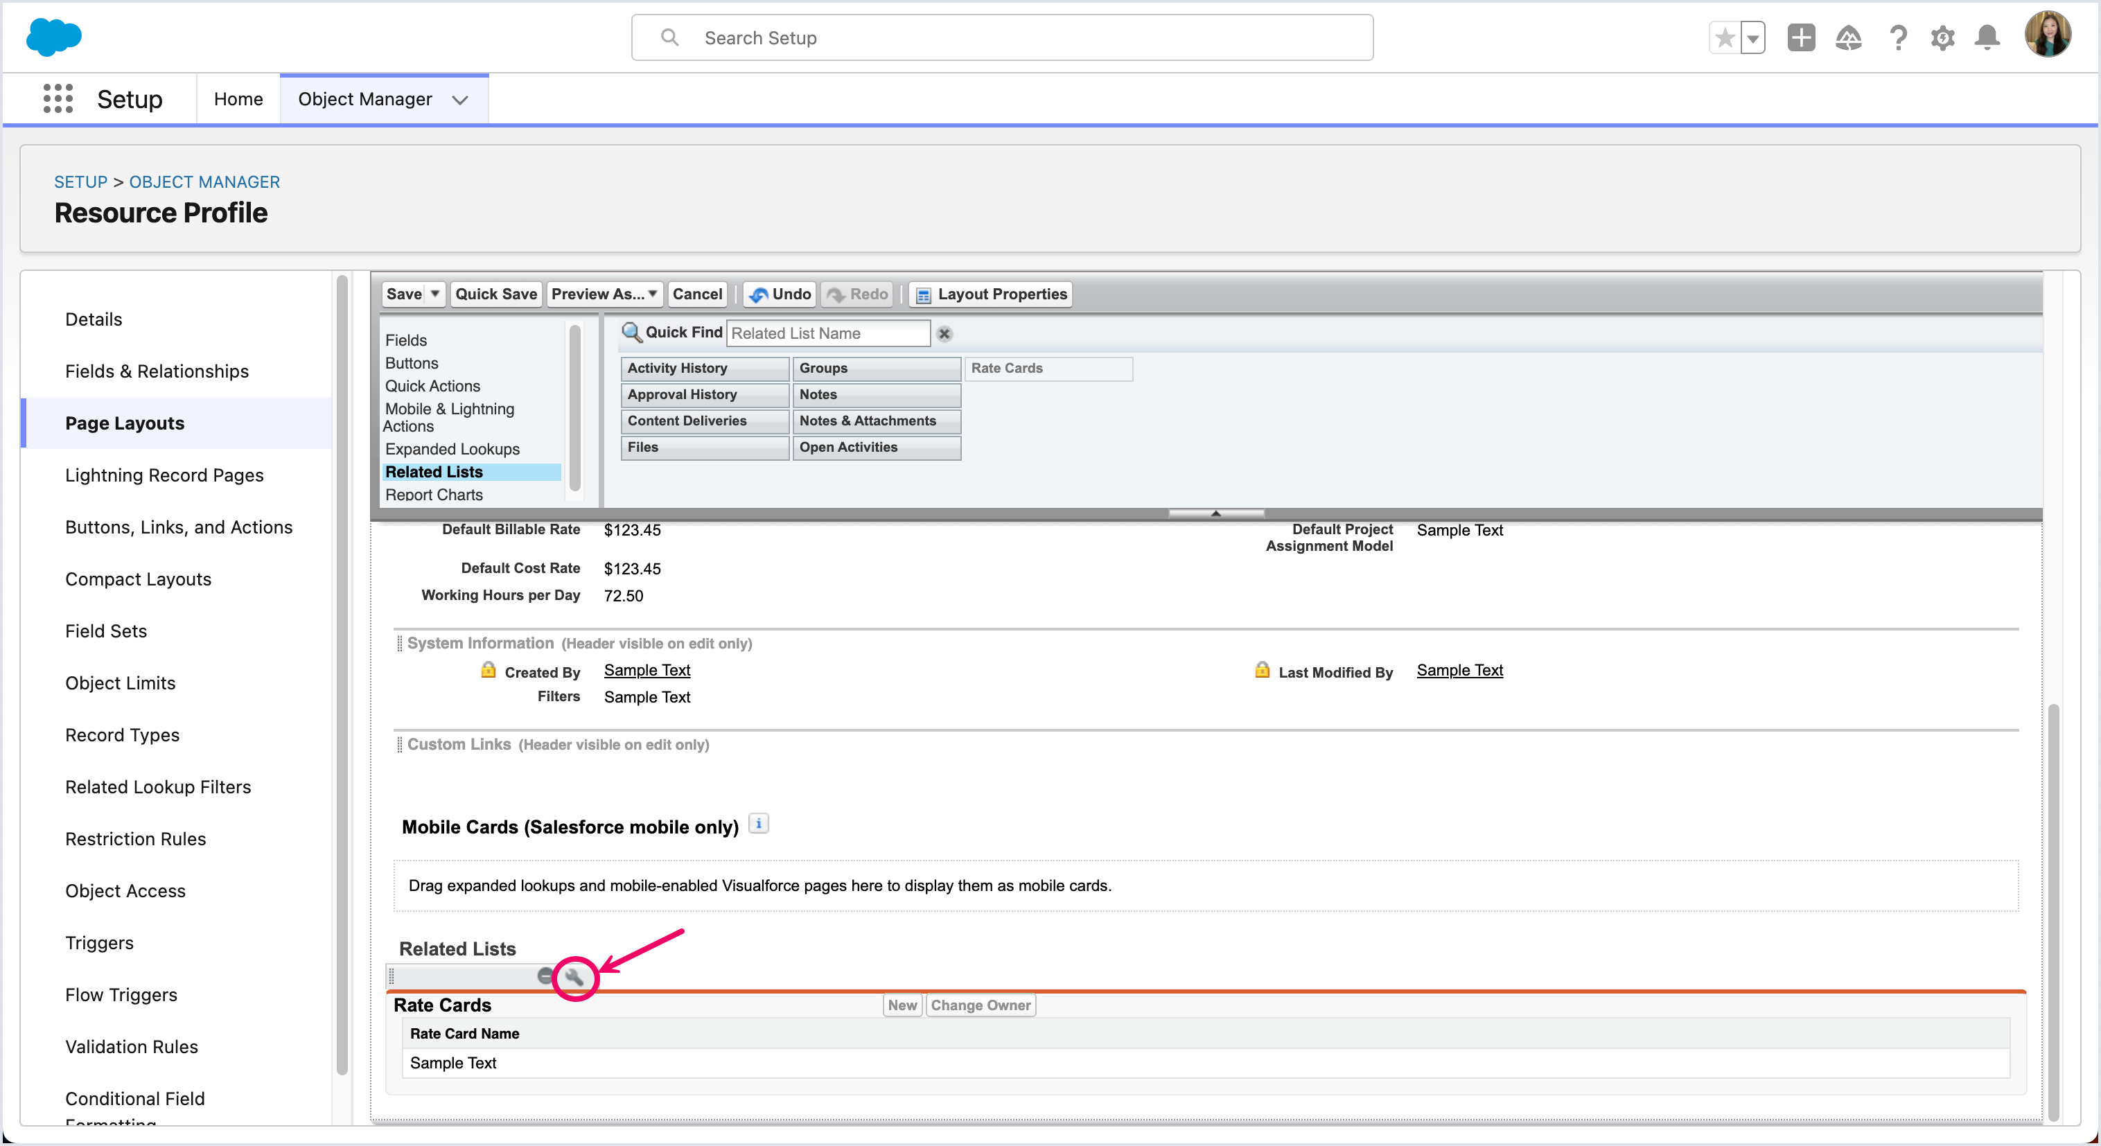The width and height of the screenshot is (2101, 1146).
Task: Open the user profile avatar
Action: [2047, 35]
